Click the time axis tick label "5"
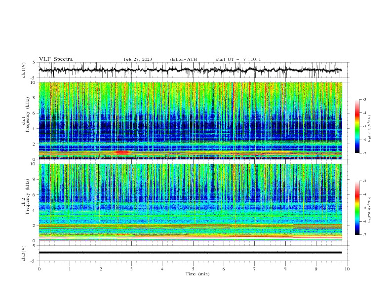 point(193,269)
